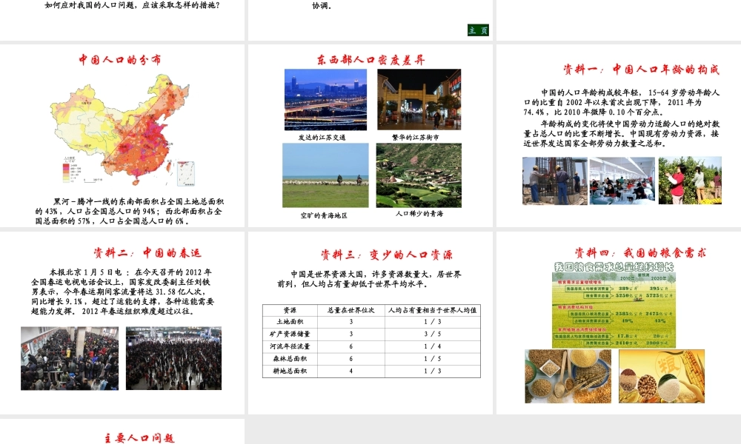Click the crowded station hall photo
Image resolution: width=741 pixels, height=444 pixels.
point(173,359)
